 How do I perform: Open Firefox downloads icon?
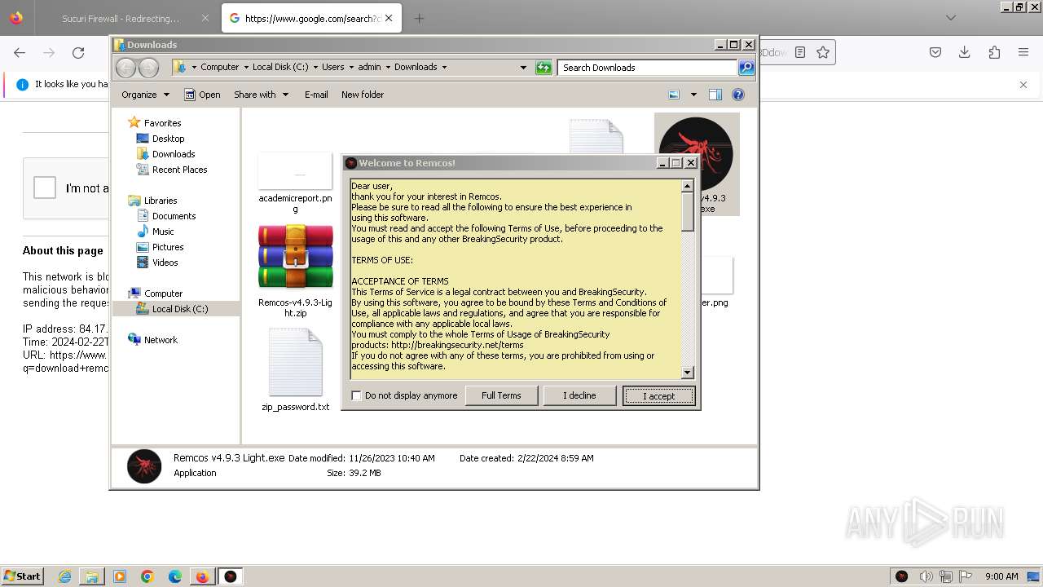point(965,52)
